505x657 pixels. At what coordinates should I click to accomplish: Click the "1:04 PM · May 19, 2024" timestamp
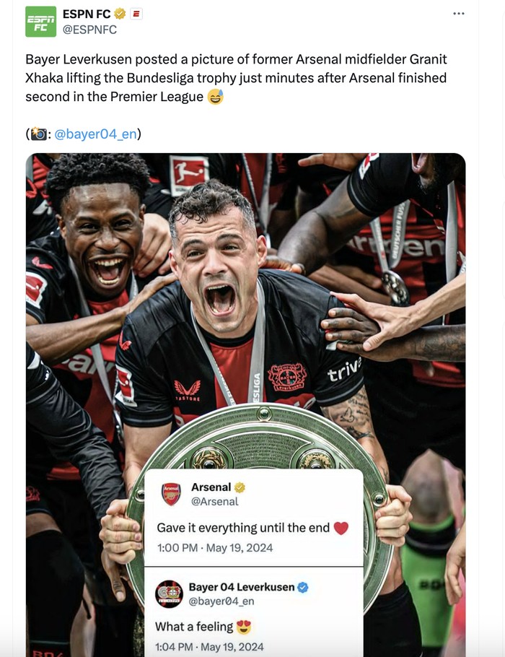(209, 646)
